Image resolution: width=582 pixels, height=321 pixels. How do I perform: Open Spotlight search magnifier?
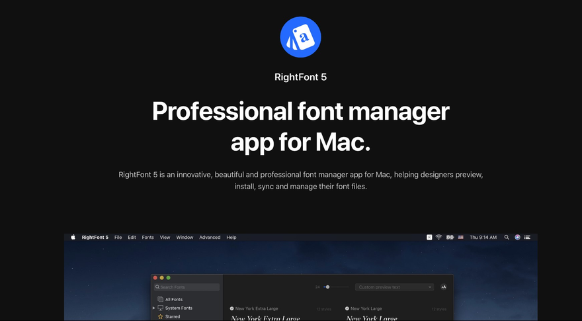pos(507,237)
